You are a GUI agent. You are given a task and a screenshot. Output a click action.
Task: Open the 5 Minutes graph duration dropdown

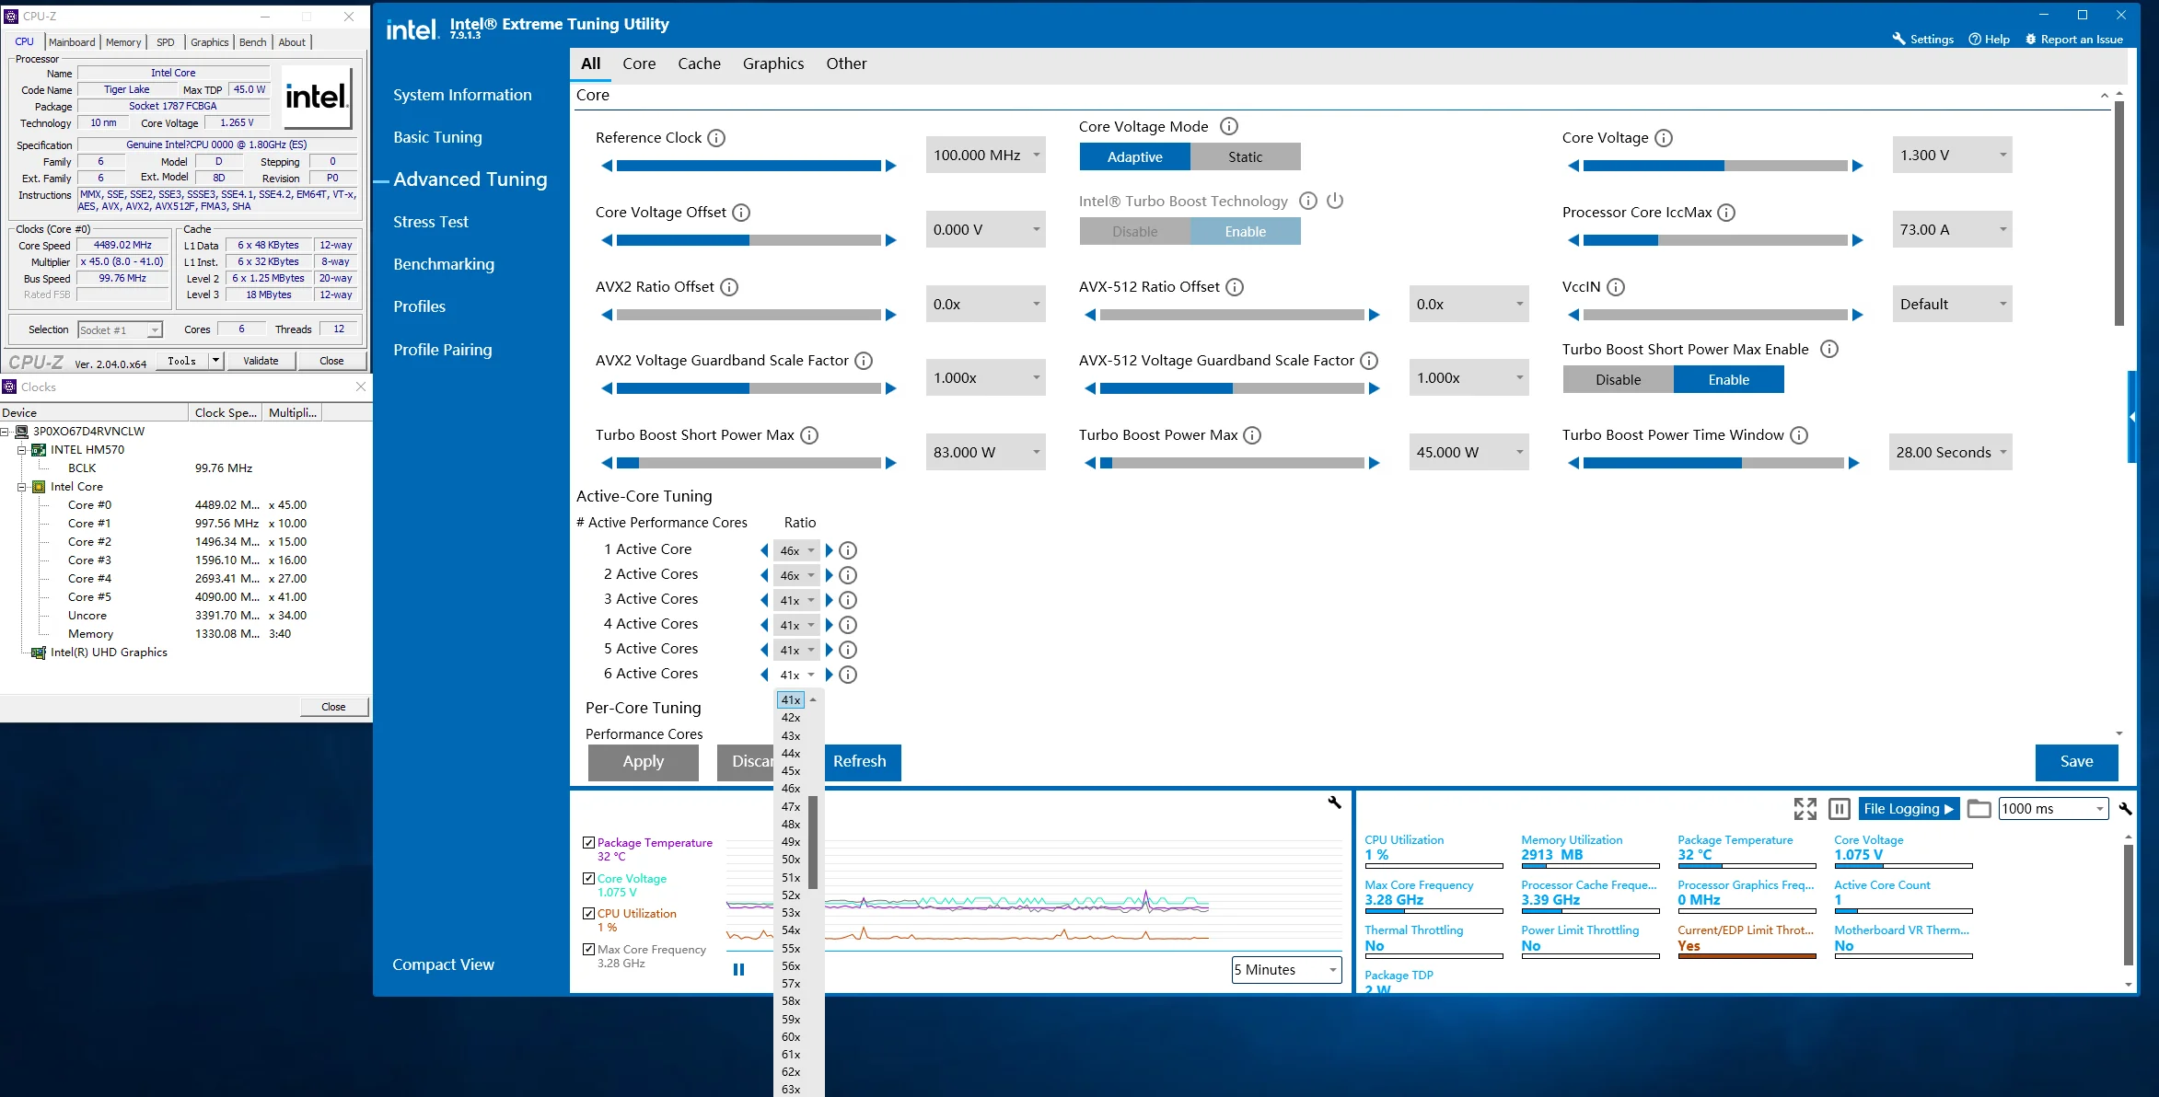pos(1286,969)
